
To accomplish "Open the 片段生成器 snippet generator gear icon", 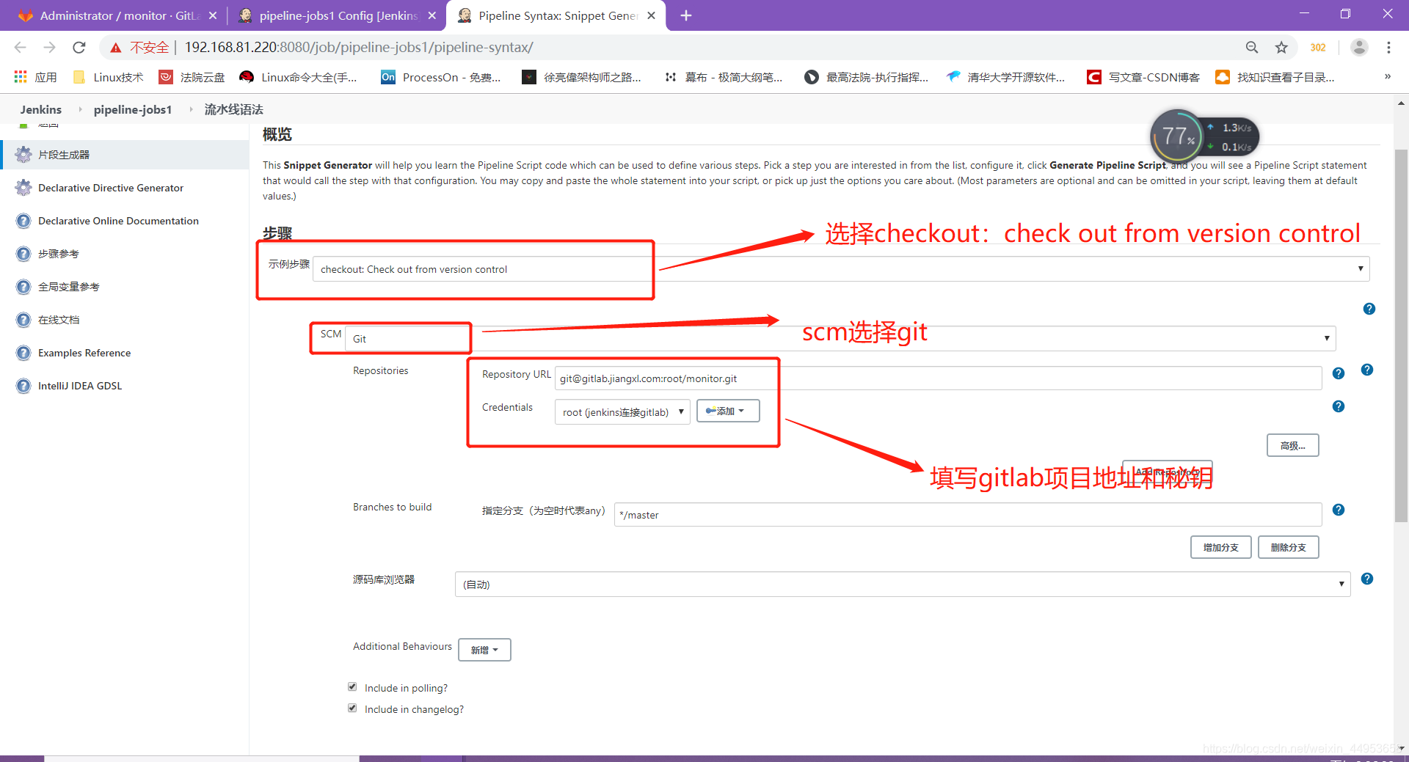I will click(x=23, y=155).
